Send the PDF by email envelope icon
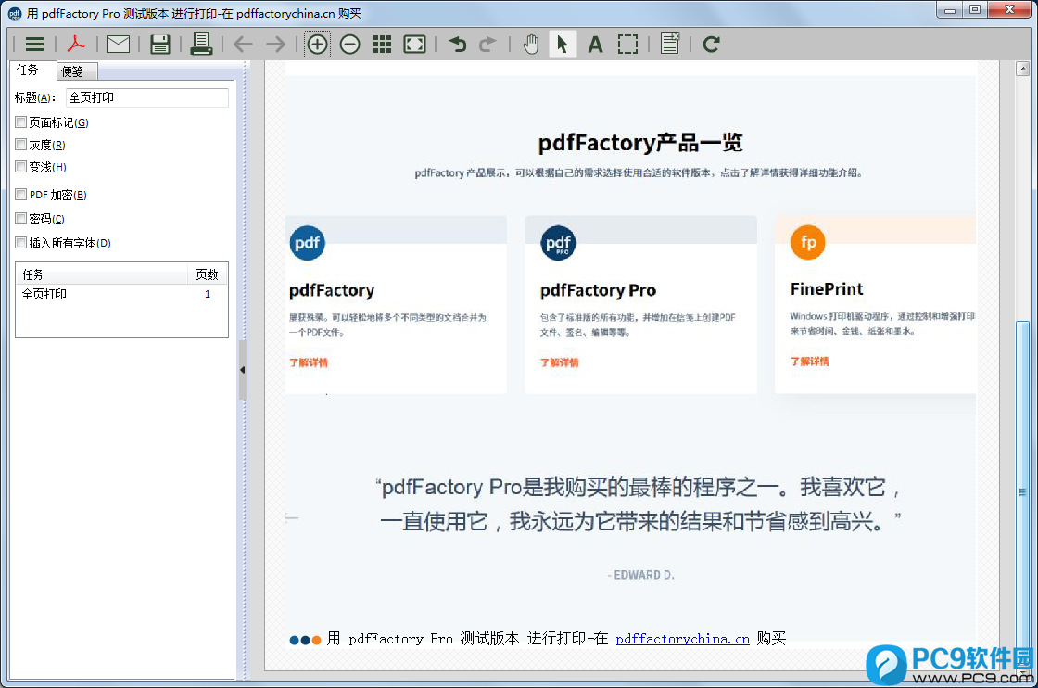Viewport: 1038px width, 688px height. click(118, 45)
